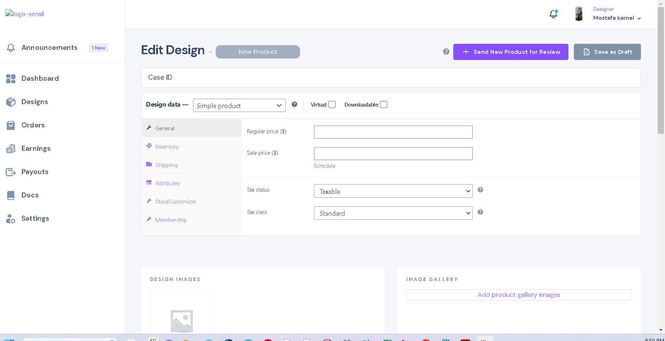
Task: Click the Designs box icon
Action: click(11, 102)
